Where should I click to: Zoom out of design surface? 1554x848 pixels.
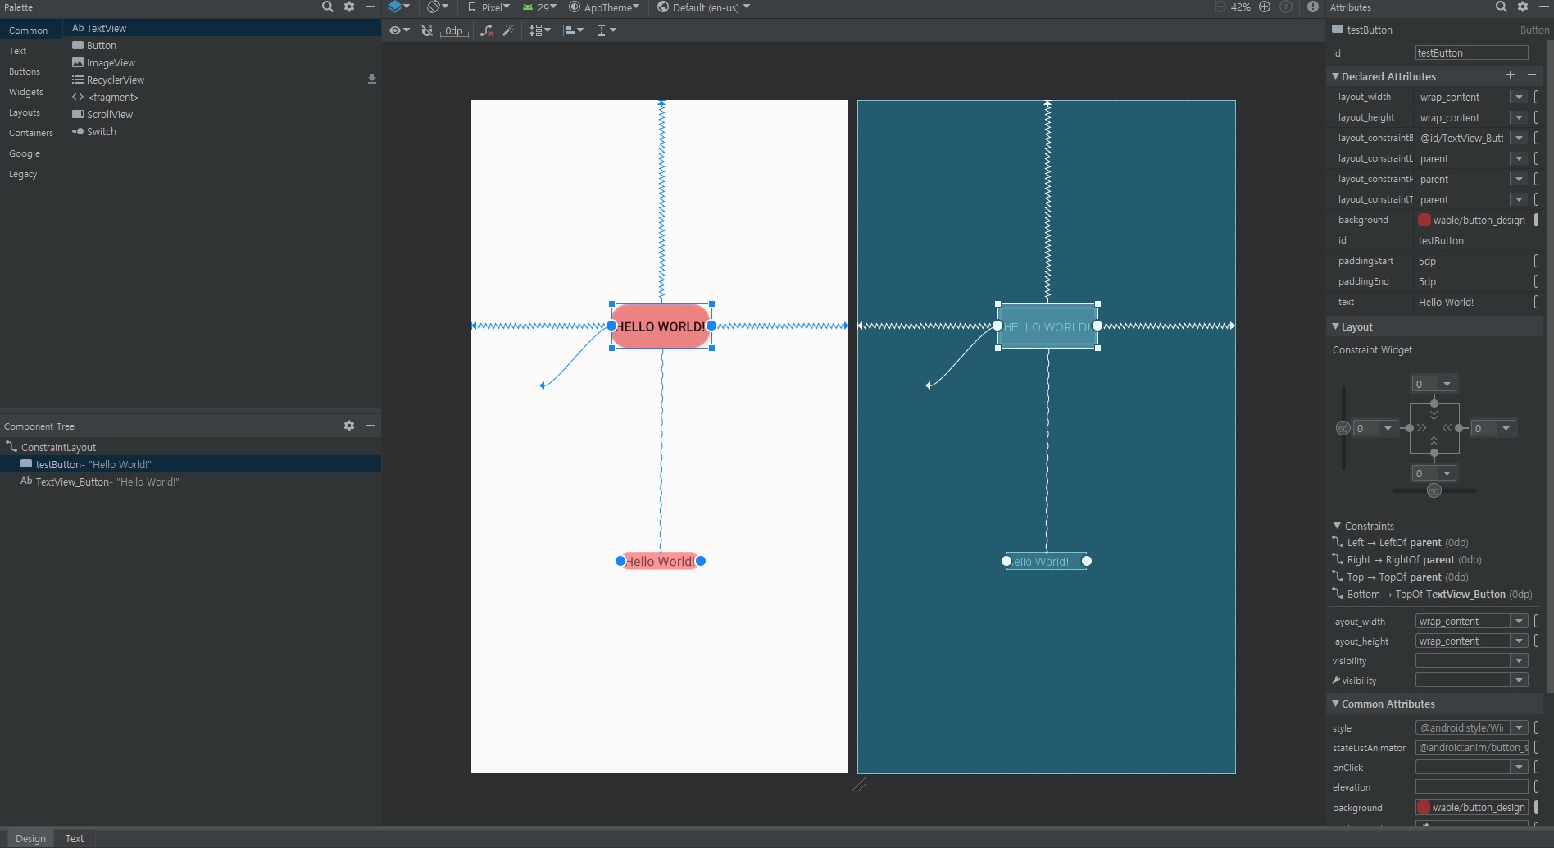[x=1220, y=7]
